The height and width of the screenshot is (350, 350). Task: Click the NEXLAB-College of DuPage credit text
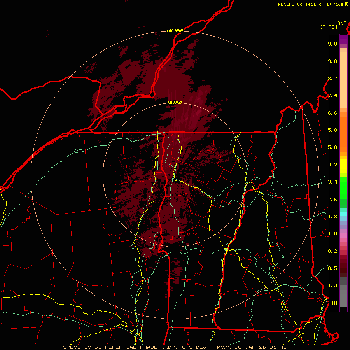click(311, 4)
